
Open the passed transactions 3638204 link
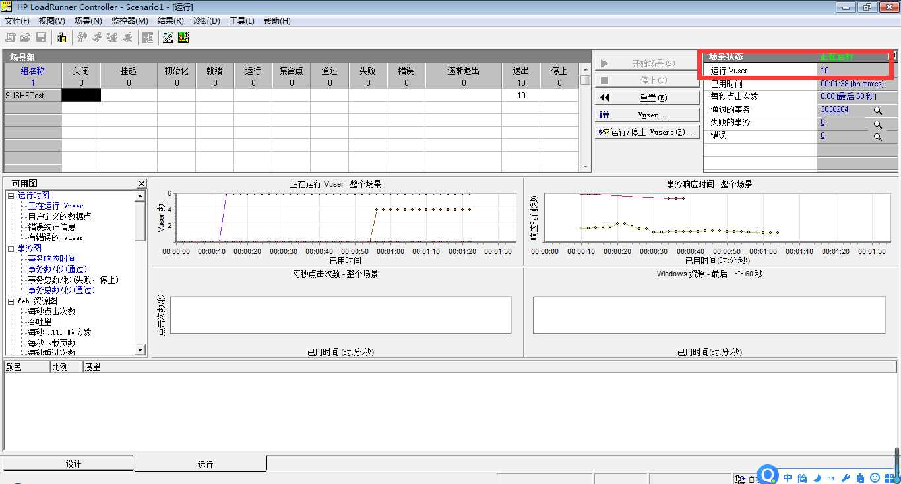[x=834, y=109]
